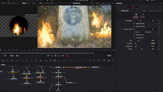Uncheck Lock Size X/Y checkbox

pos(134,38)
